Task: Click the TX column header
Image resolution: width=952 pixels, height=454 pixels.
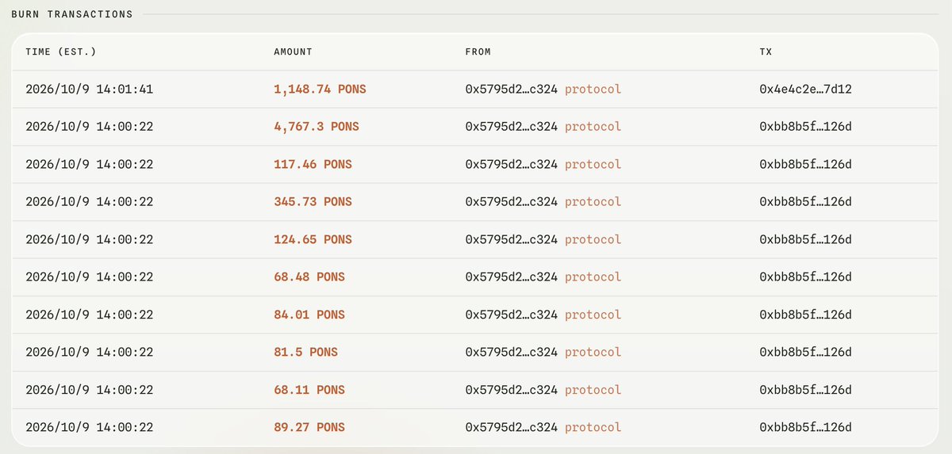Action: (x=766, y=52)
